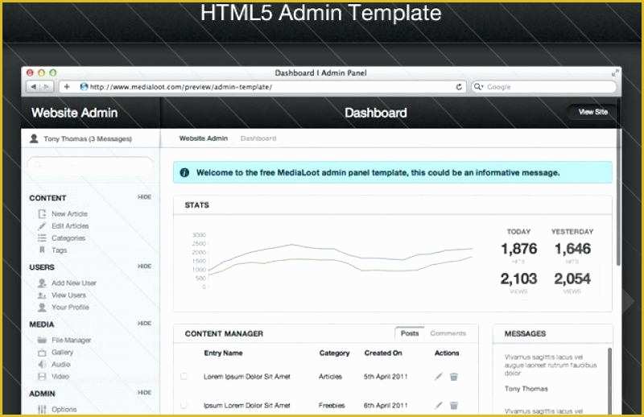Screen dimensions: 644x417
Task: Open the New Article link
Action: click(69, 214)
